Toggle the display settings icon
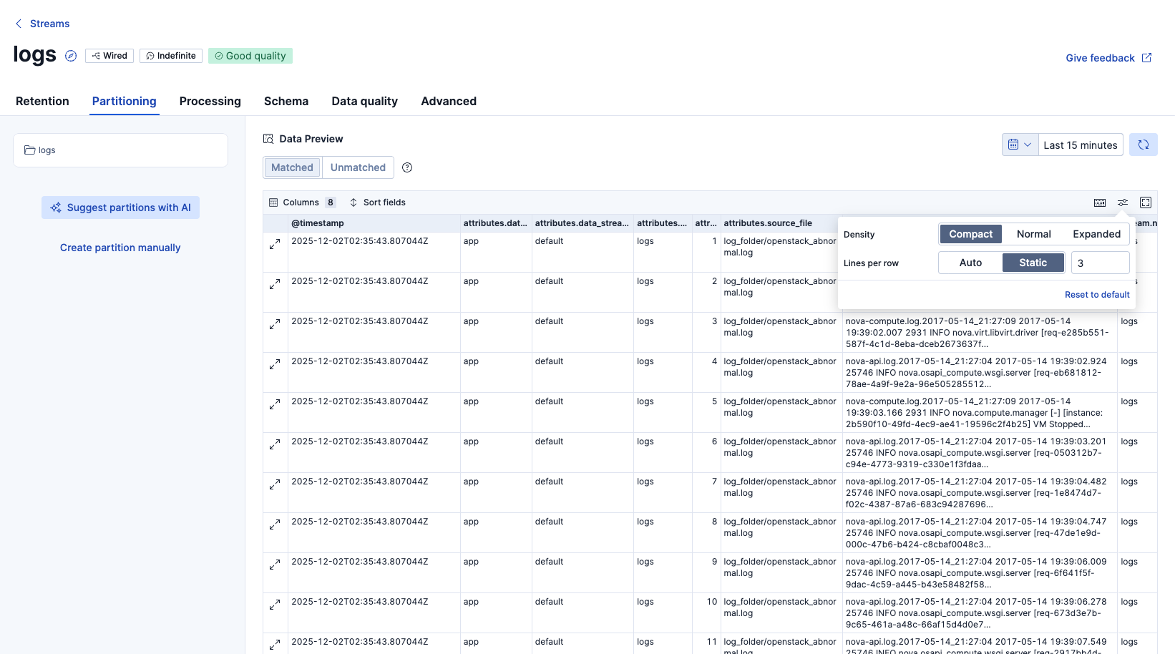The width and height of the screenshot is (1175, 654). (x=1123, y=202)
